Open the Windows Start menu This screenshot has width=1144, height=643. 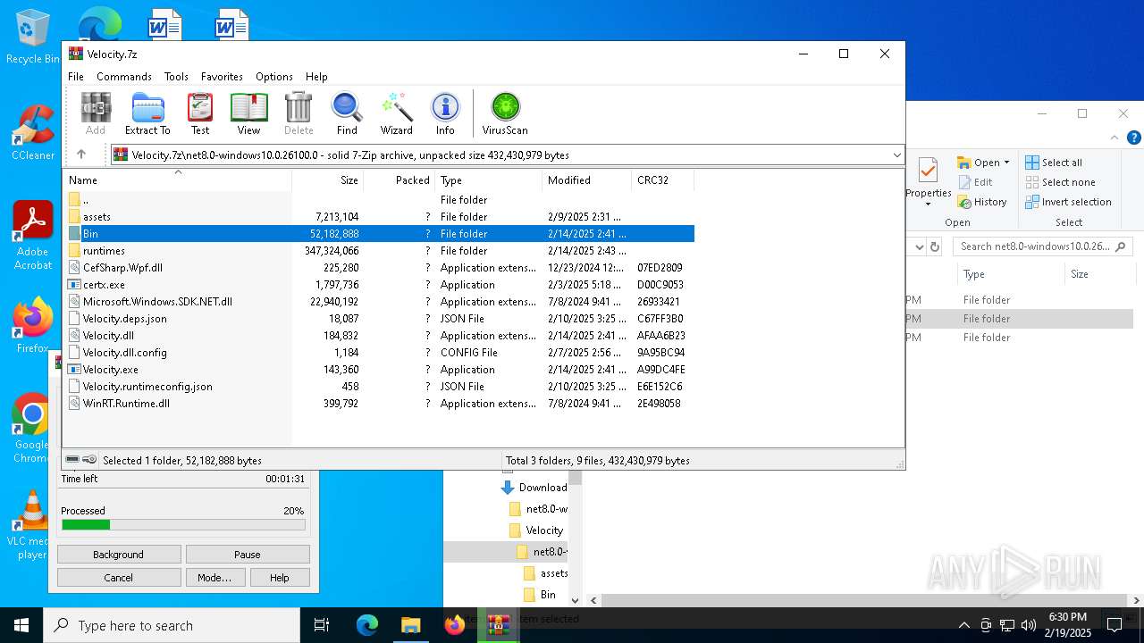pos(21,625)
